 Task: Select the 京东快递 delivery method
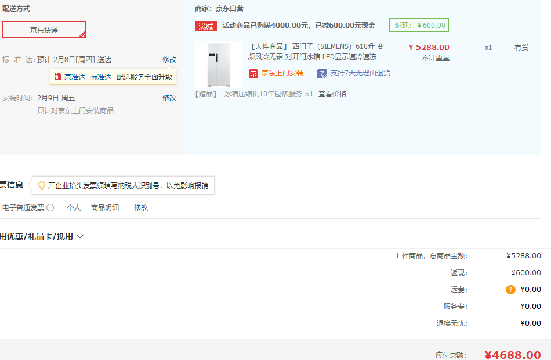coord(44,30)
